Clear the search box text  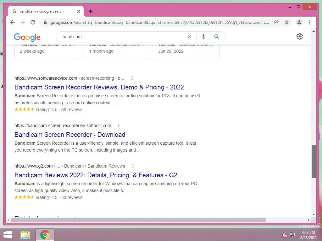(189, 37)
